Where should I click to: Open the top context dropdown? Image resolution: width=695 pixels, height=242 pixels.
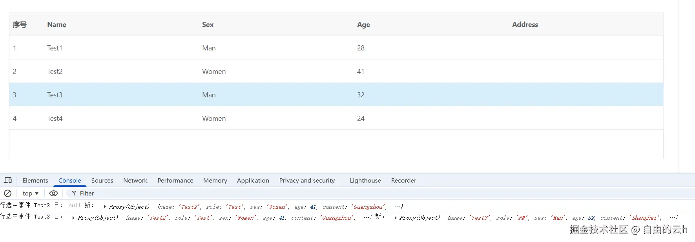(x=30, y=193)
